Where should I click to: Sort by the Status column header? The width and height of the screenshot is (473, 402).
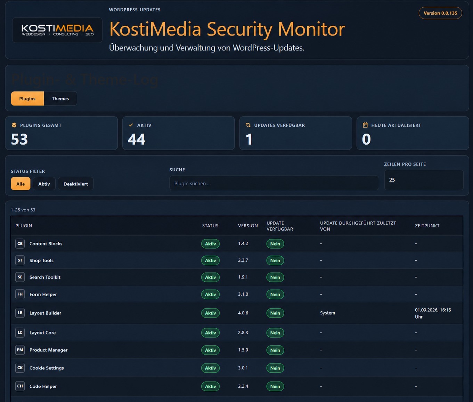tap(210, 226)
